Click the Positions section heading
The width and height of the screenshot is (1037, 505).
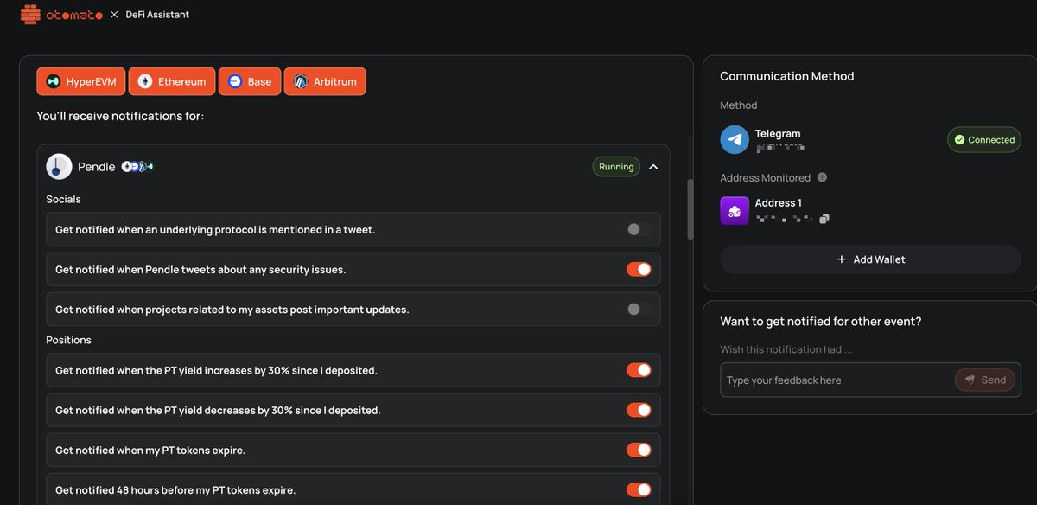(x=68, y=340)
